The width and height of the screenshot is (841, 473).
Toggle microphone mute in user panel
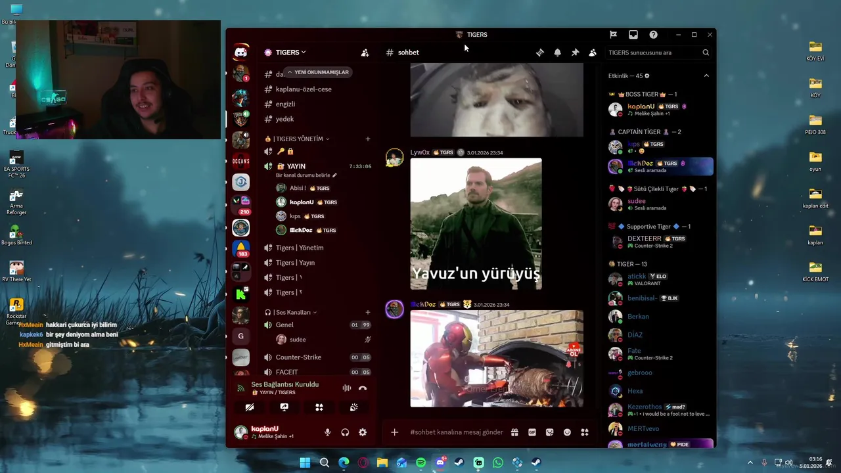[327, 432]
